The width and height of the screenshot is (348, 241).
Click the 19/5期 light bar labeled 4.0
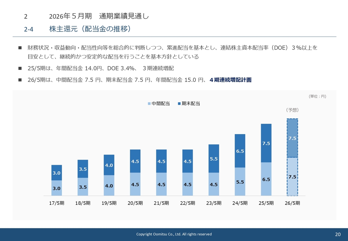point(109,186)
